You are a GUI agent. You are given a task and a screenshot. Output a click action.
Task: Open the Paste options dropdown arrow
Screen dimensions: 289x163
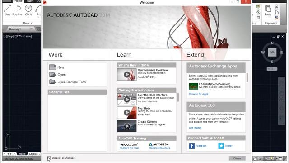(268, 17)
